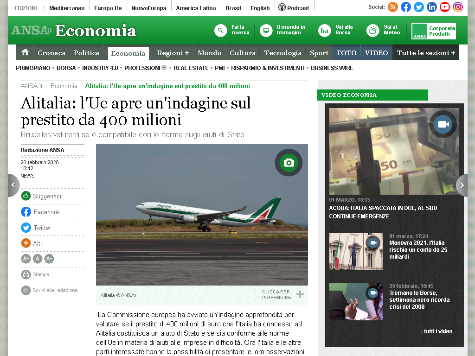Viewport: 475px width, 356px height.
Task: Click the YouTube social icon
Action: [445, 7]
